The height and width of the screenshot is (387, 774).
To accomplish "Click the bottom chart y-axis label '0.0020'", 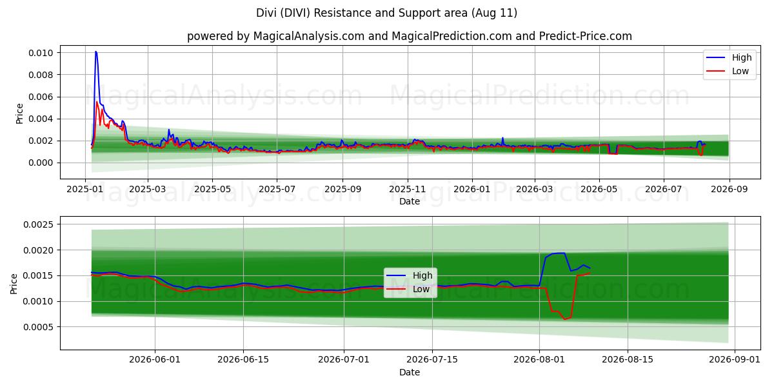I will (x=39, y=250).
